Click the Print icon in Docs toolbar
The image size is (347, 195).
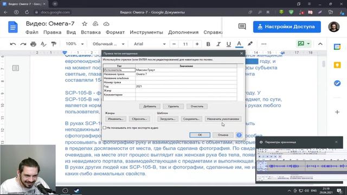[x=33, y=44]
